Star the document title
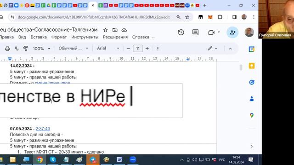Viewport: 294px width, 165px height. 105,30
